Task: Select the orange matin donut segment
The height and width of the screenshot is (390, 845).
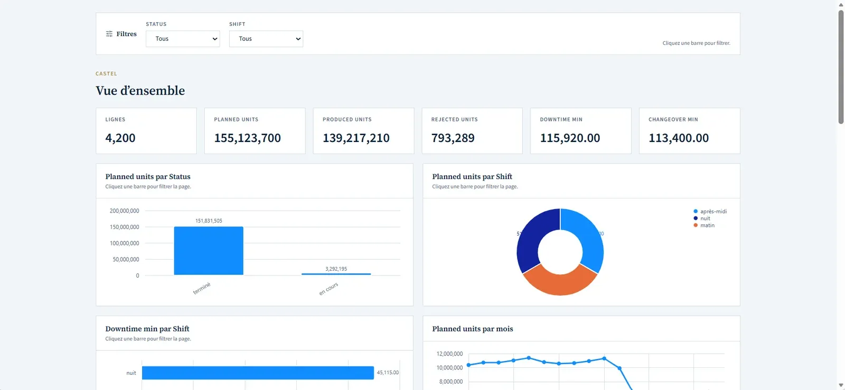Action: tap(560, 284)
